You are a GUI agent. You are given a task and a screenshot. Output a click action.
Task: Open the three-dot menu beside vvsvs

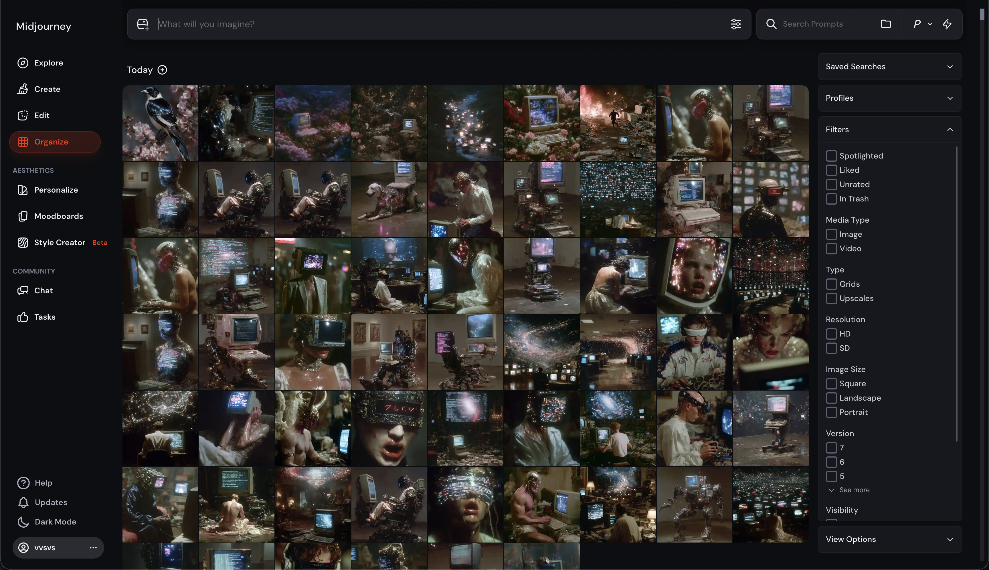click(x=93, y=548)
